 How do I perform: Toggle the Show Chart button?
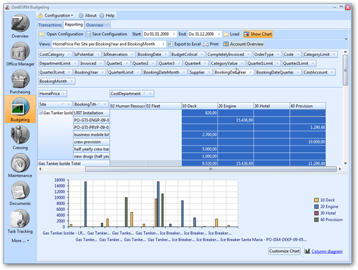257,34
